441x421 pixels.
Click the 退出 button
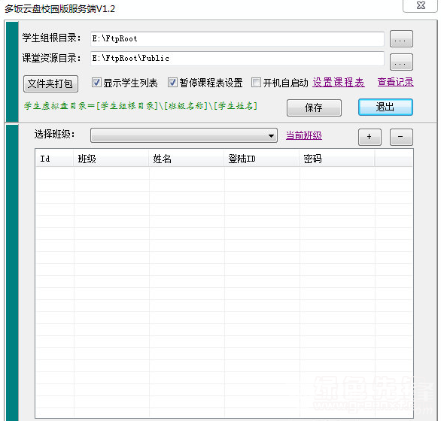coord(385,107)
